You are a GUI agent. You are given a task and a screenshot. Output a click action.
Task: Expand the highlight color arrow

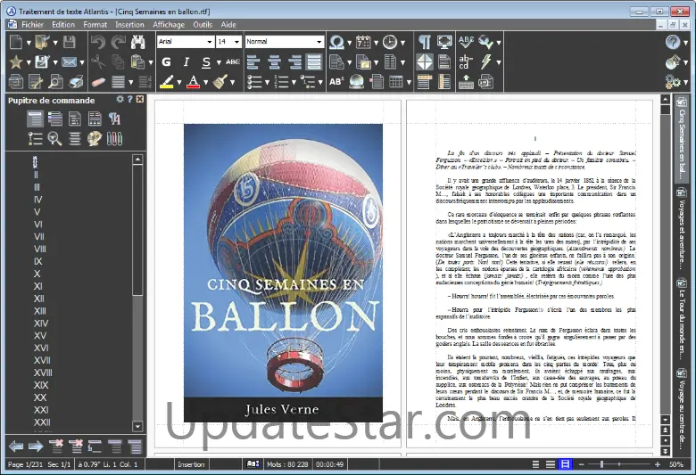click(x=178, y=82)
